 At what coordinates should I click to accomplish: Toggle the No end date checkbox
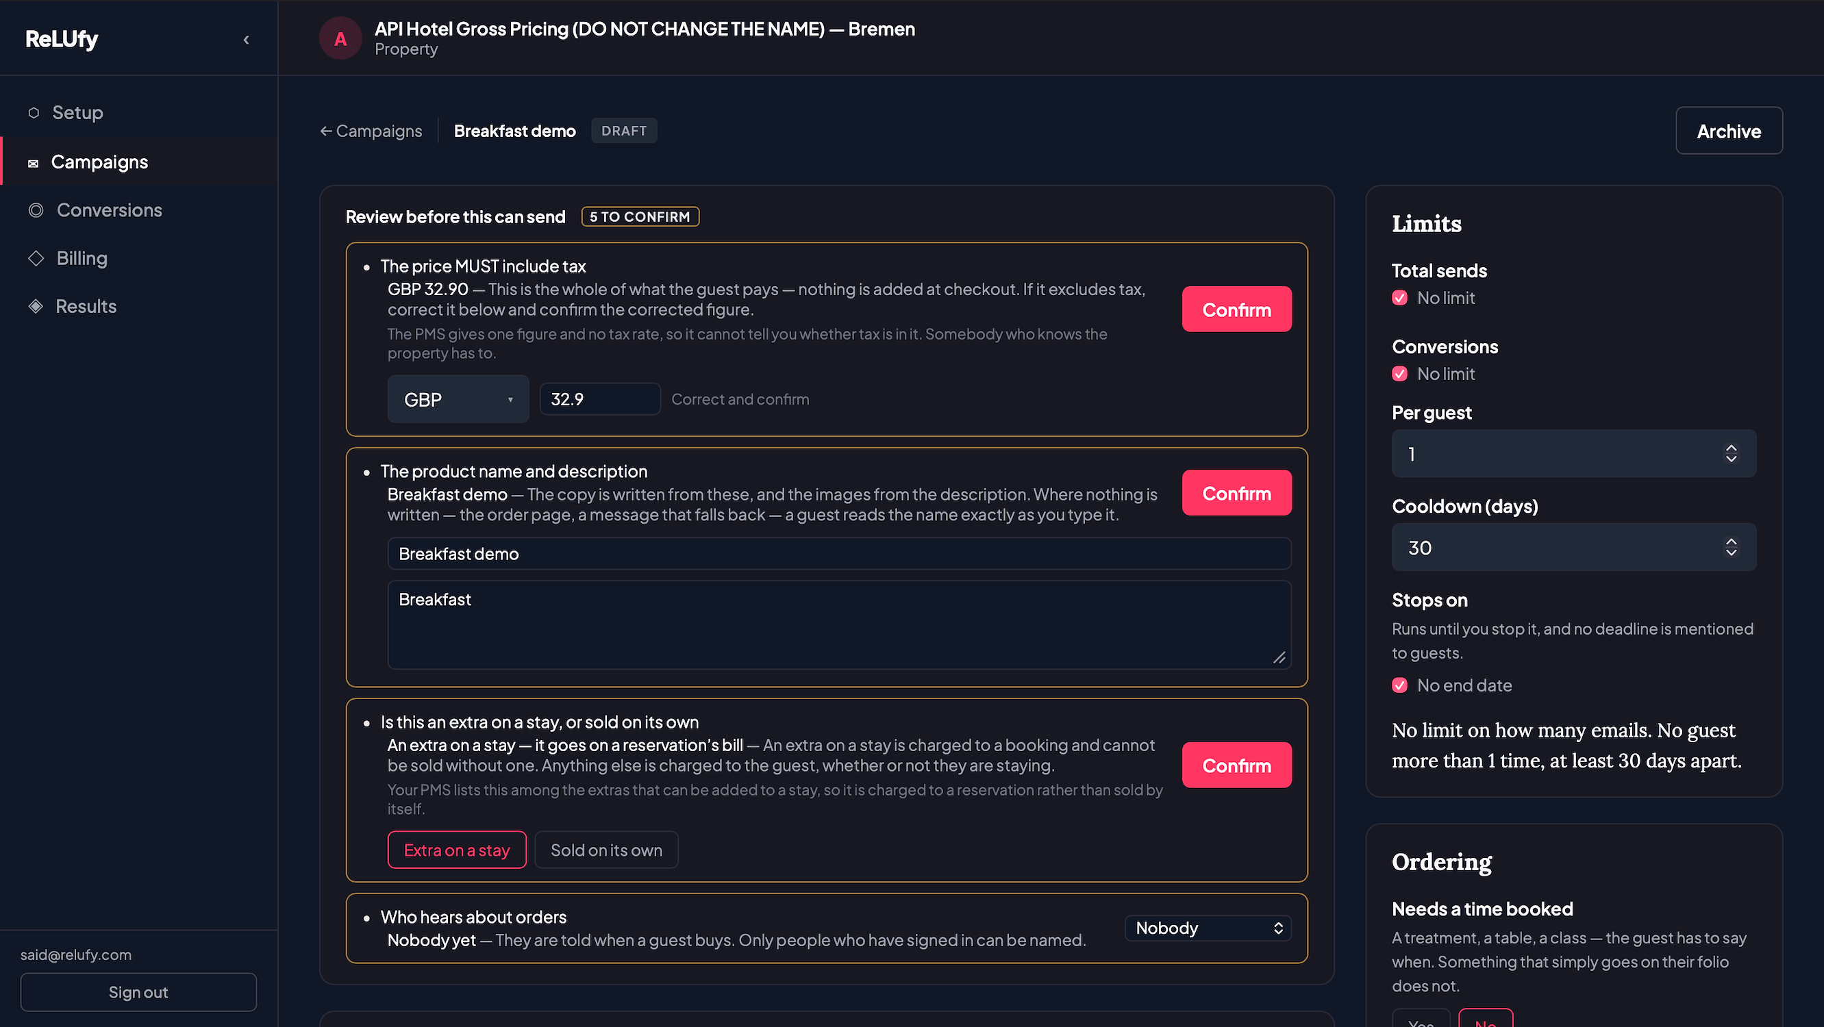coord(1400,685)
